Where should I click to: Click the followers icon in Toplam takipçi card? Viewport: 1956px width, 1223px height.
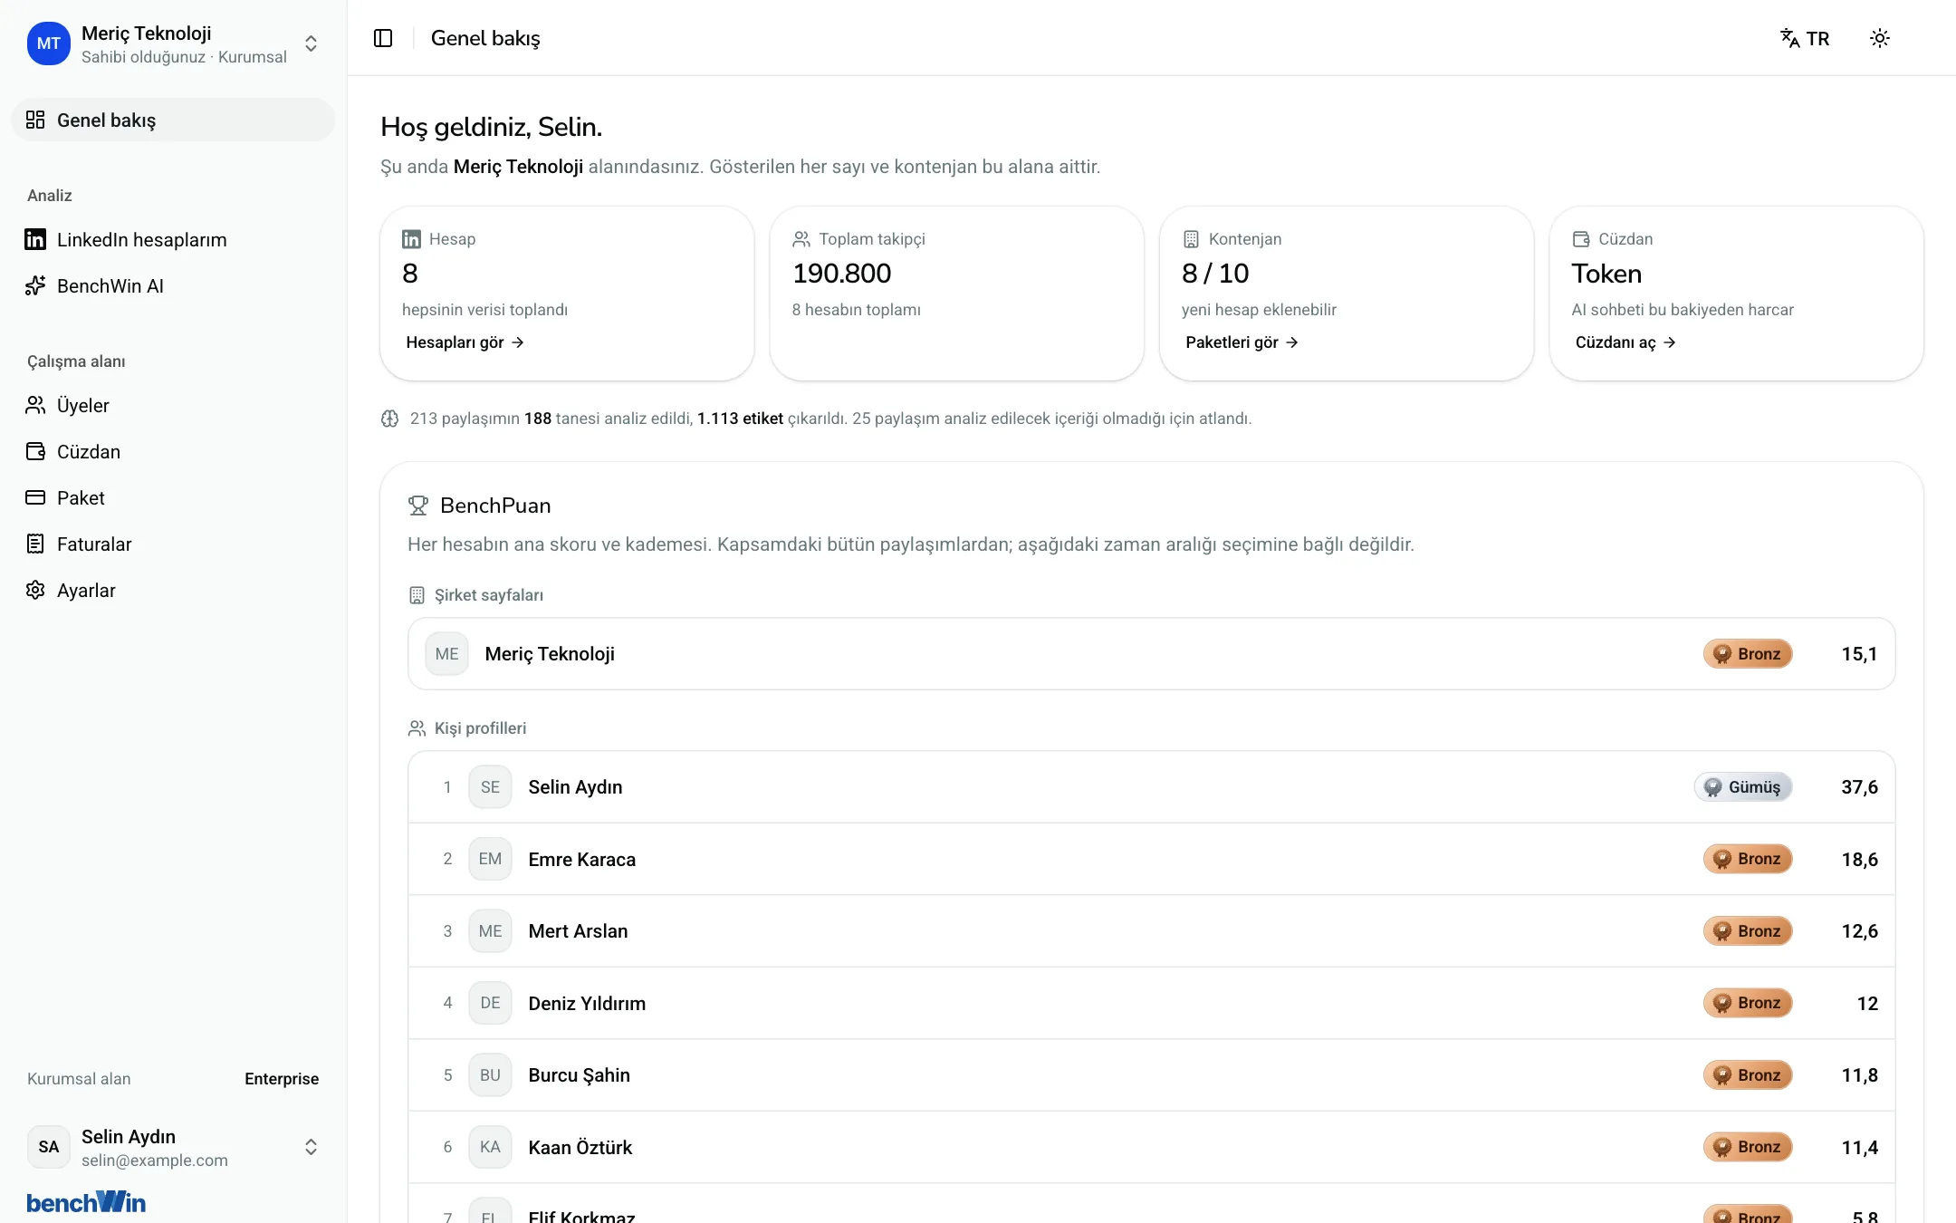click(801, 239)
